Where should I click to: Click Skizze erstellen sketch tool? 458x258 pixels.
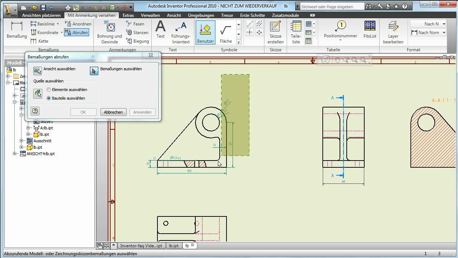point(276,32)
